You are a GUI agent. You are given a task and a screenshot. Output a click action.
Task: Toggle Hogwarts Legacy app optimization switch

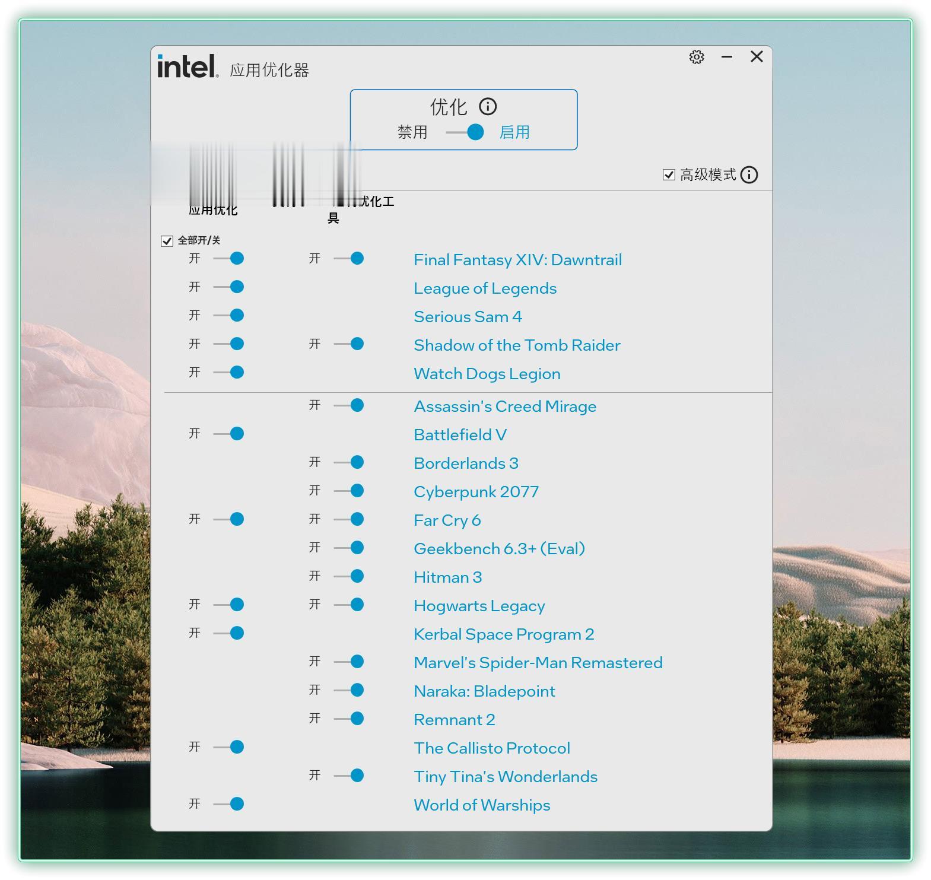point(228,605)
